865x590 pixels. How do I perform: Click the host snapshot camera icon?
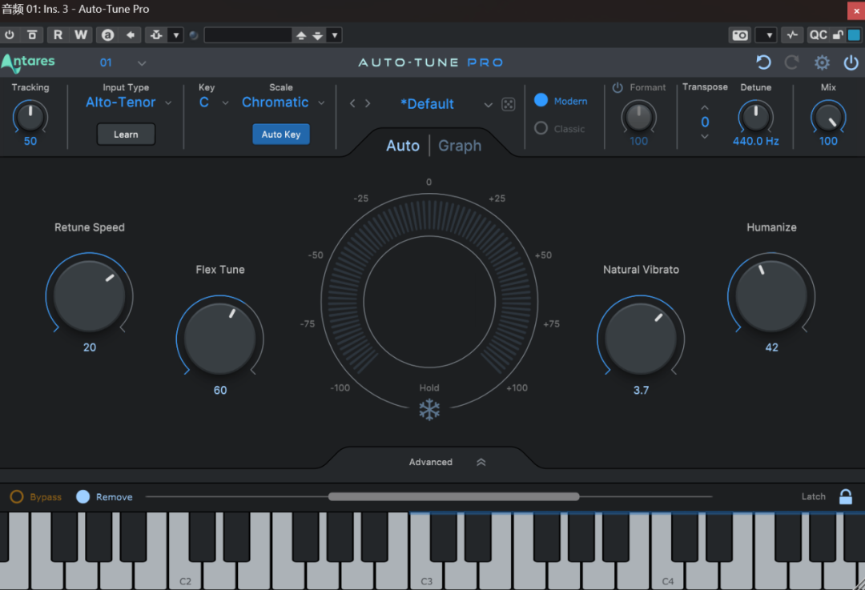click(x=740, y=35)
